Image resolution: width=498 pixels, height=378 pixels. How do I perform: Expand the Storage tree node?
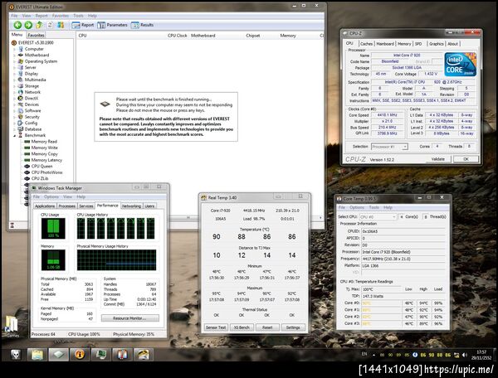pos(14,86)
